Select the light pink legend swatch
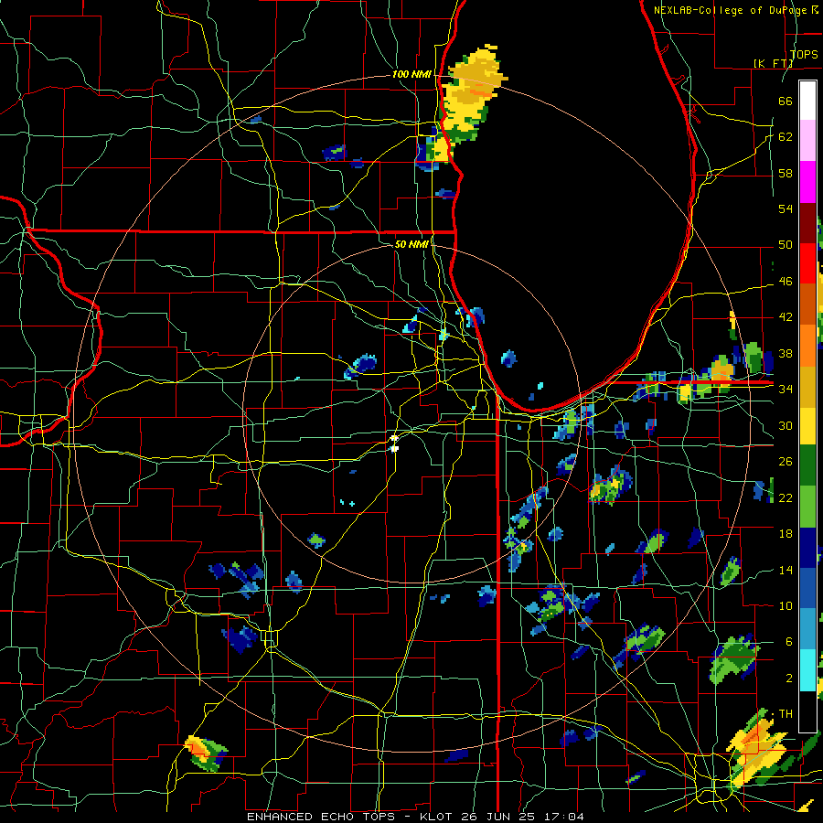Viewport: 823px width, 823px height. [807, 141]
